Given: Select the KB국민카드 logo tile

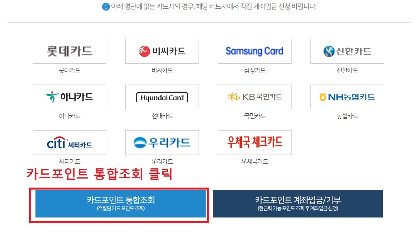Looking at the screenshot, I should tap(255, 97).
